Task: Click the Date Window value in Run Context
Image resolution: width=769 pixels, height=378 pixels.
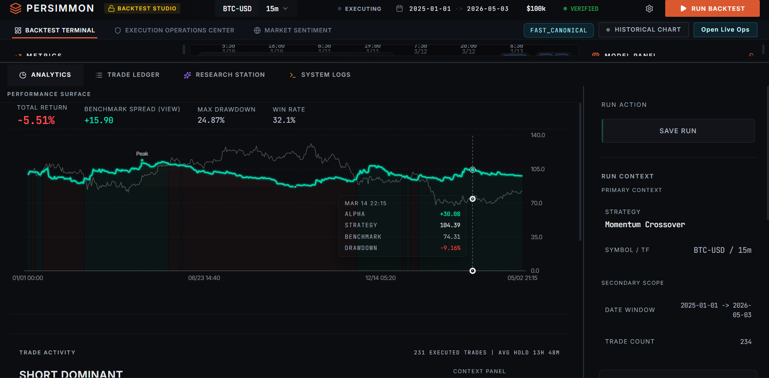Action: 716,310
